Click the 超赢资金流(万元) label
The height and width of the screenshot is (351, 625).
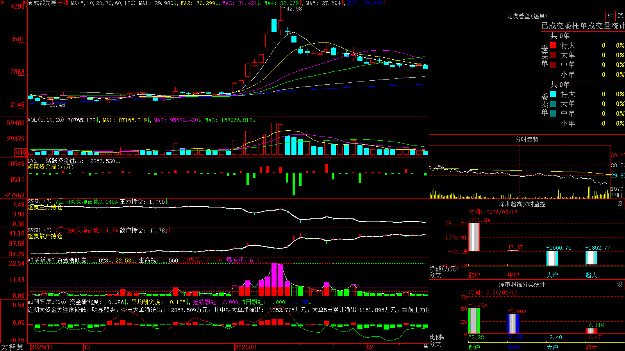pos(50,167)
